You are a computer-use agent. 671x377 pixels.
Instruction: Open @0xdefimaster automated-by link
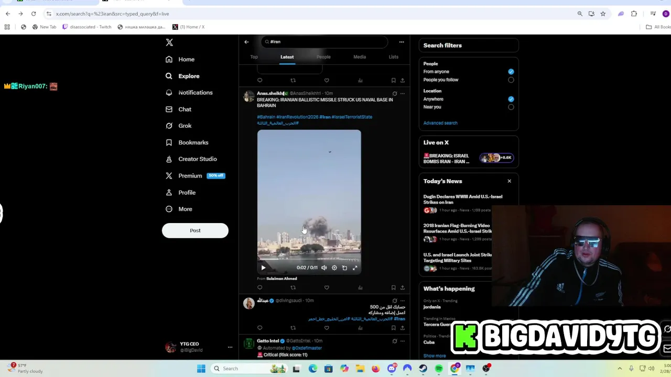tap(306, 348)
